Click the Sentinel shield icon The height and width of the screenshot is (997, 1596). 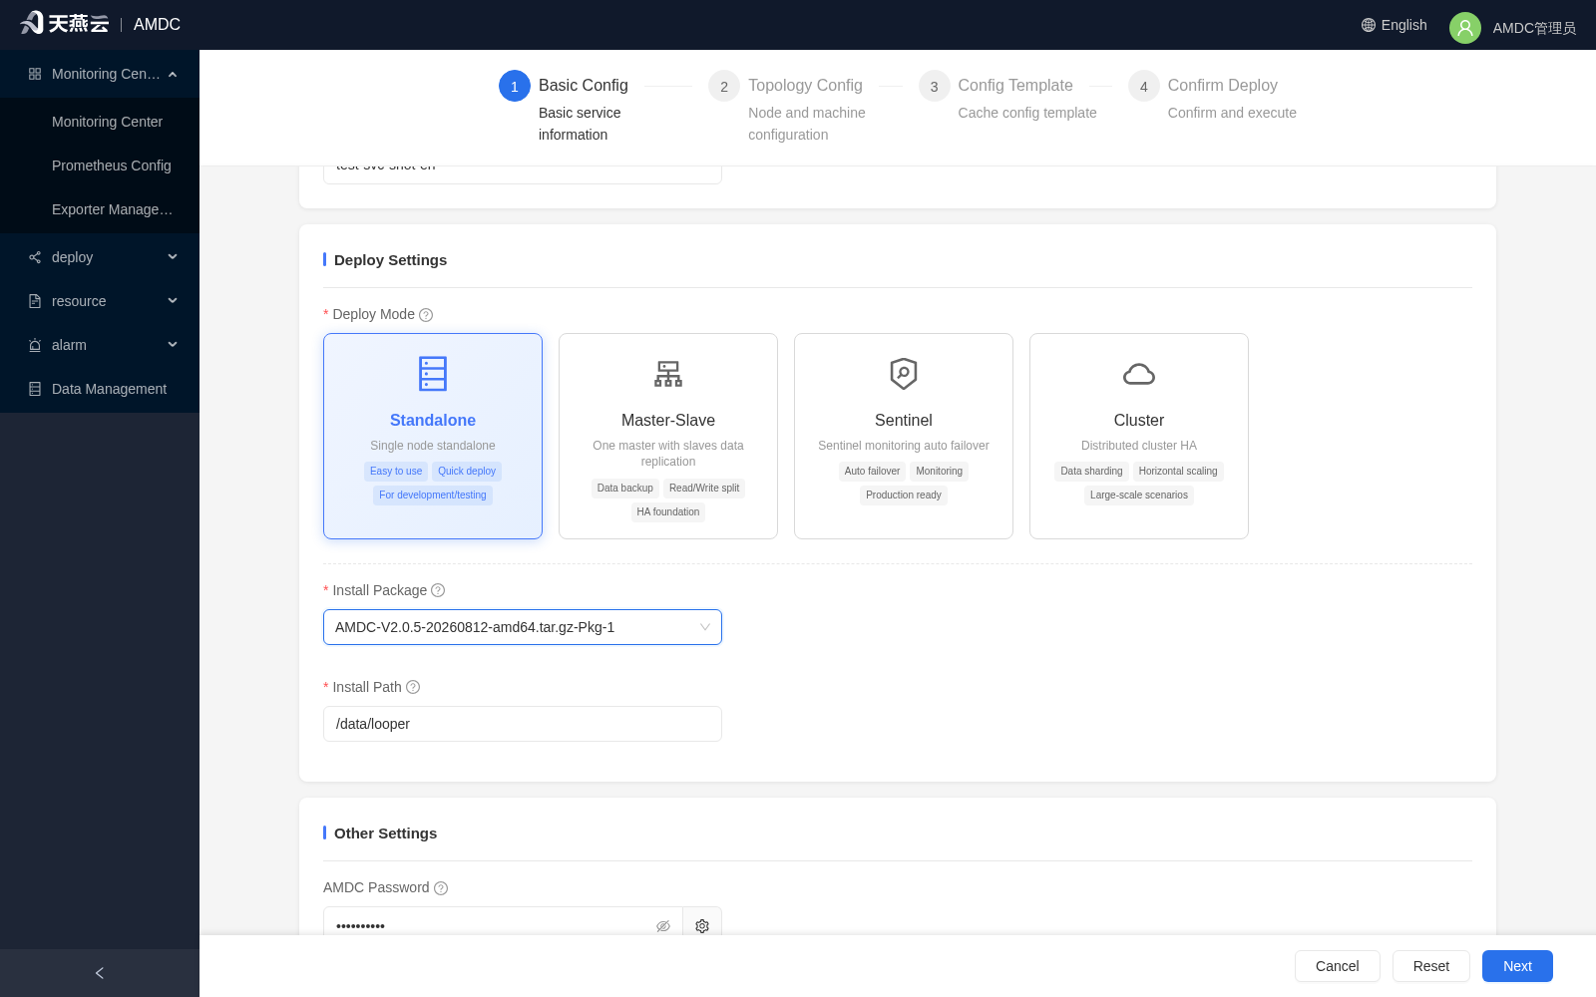(x=904, y=374)
